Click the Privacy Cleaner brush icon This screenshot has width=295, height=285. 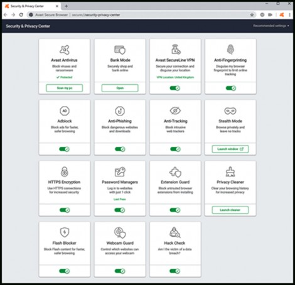click(x=230, y=171)
